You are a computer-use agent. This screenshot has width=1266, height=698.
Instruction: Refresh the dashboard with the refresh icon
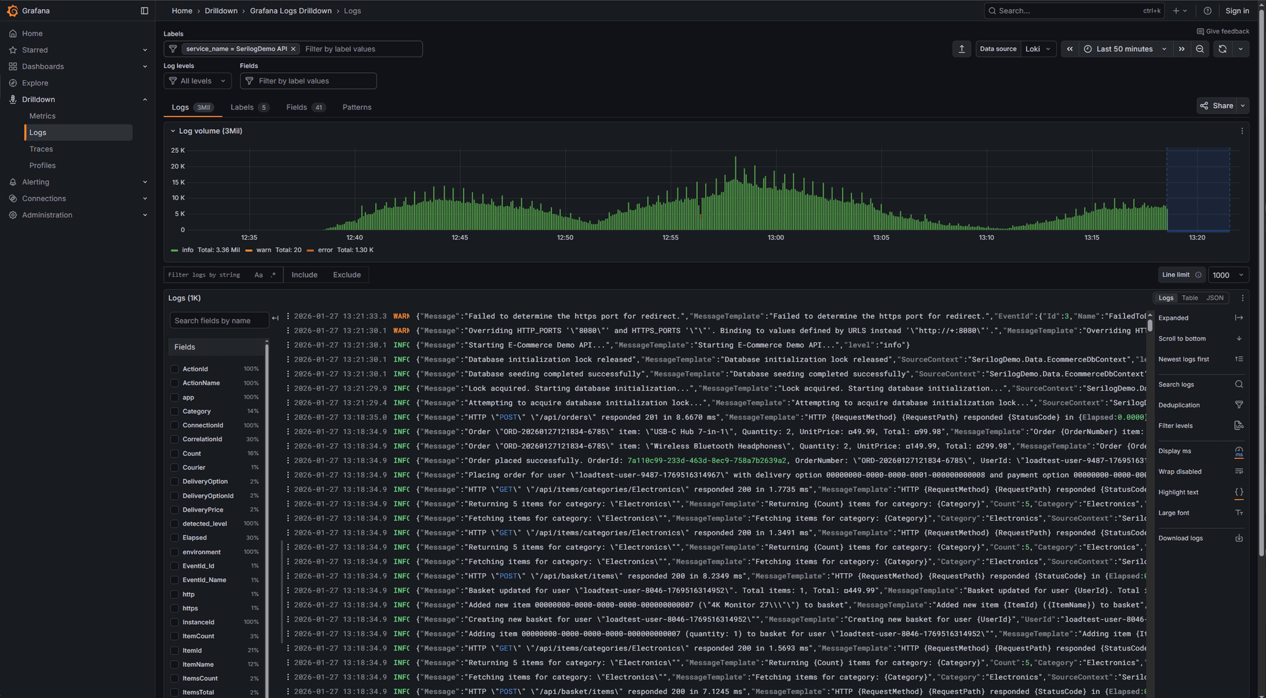point(1222,49)
